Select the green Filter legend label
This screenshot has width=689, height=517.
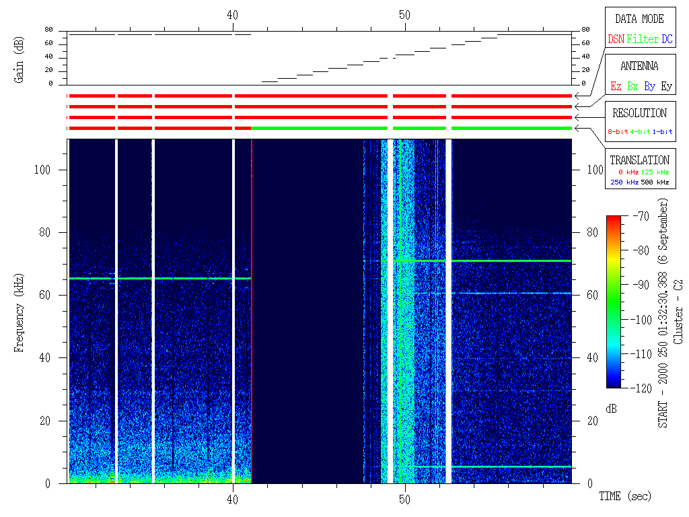[643, 39]
